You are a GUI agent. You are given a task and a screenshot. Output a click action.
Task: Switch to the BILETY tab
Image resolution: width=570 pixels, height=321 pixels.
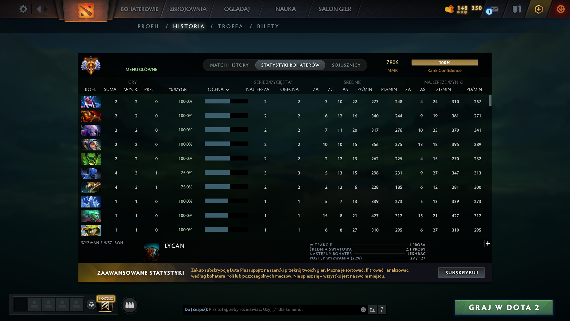268,26
